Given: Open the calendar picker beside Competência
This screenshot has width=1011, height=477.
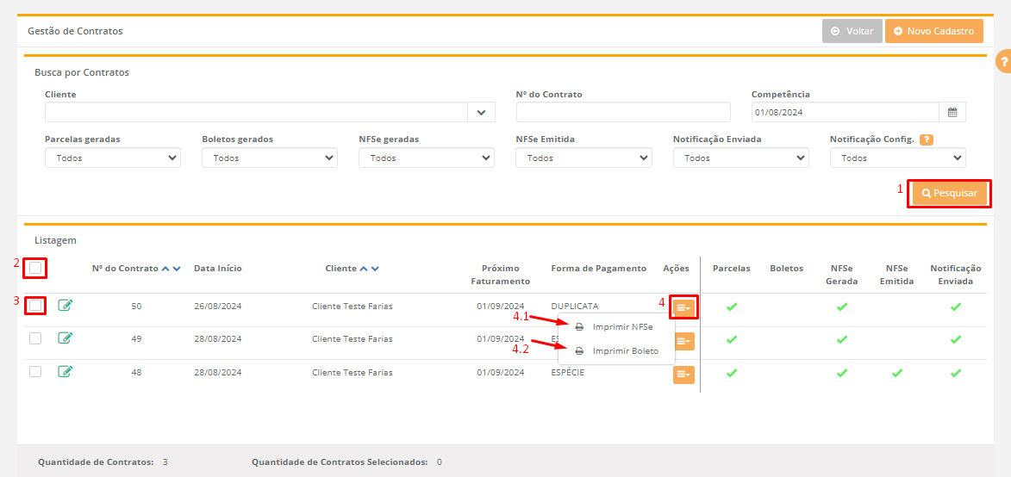Looking at the screenshot, I should [x=952, y=112].
